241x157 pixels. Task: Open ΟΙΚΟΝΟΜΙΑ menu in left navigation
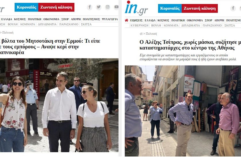click(x=51, y=19)
